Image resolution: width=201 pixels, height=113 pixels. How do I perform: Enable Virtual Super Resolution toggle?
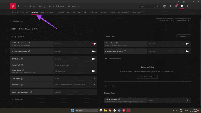94,51
